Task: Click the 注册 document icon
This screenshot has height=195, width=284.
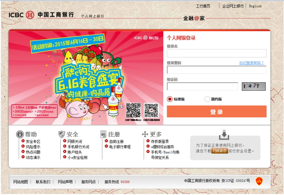Action: tap(103, 134)
